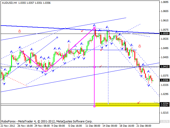Click the 1.0559 price level label
Image resolution: width=170 pixels, height=128 pixels.
tap(164, 34)
